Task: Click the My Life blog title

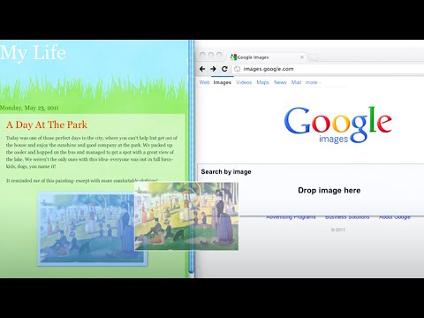Action: pyautogui.click(x=33, y=53)
